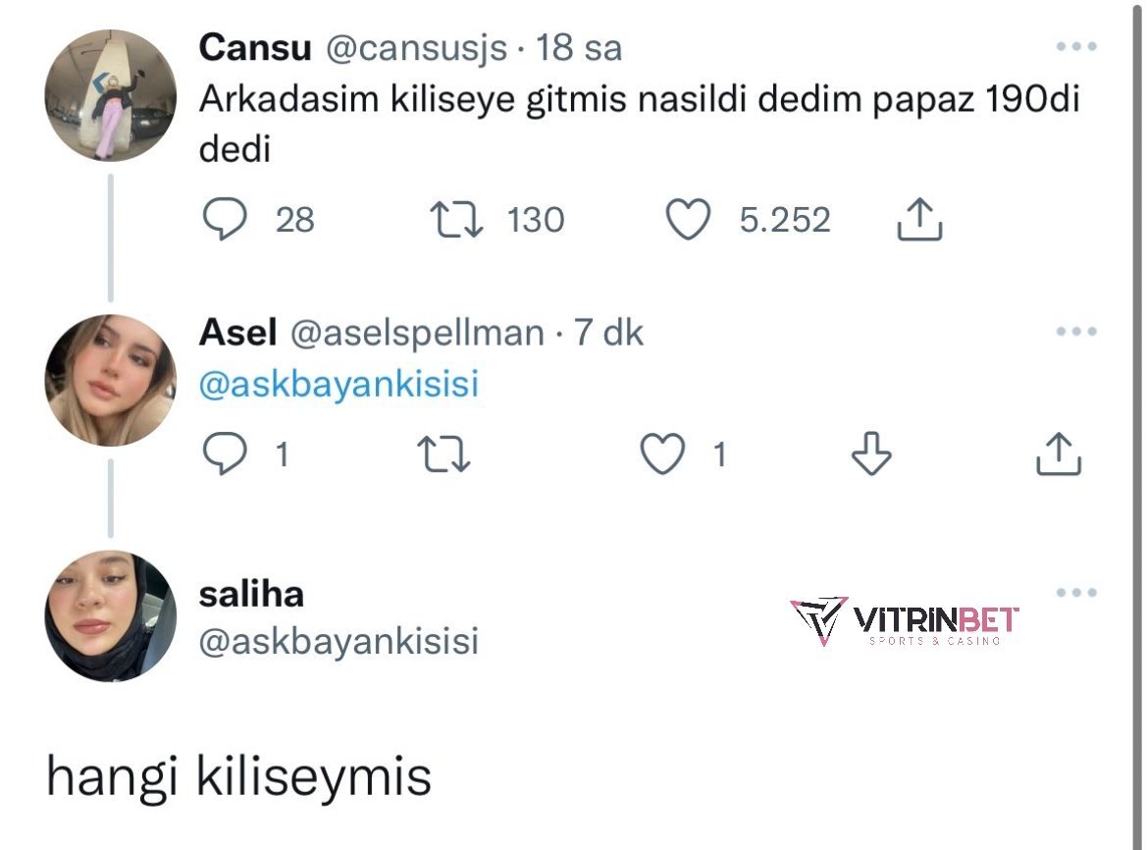This screenshot has width=1147, height=850.
Task: Share Asel's reply
Action: point(1059,454)
